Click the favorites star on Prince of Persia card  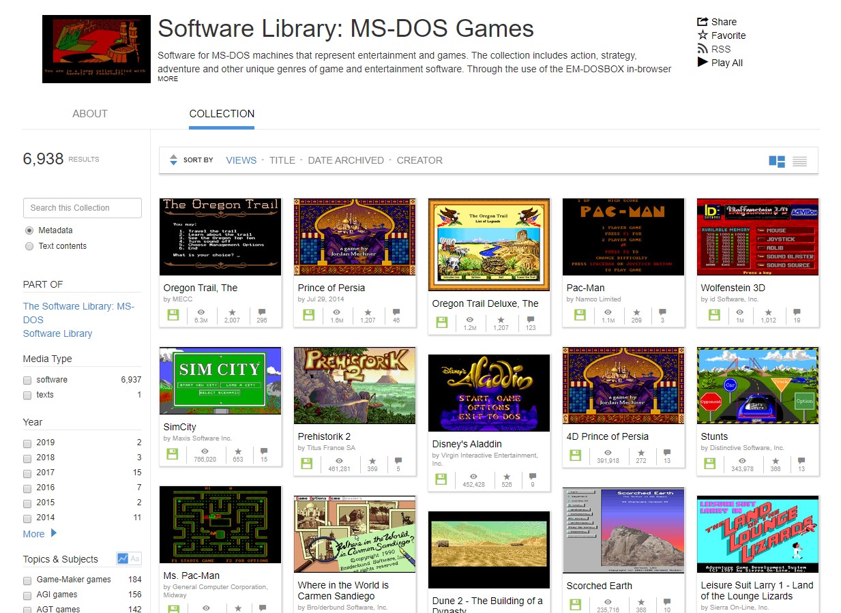pyautogui.click(x=368, y=312)
